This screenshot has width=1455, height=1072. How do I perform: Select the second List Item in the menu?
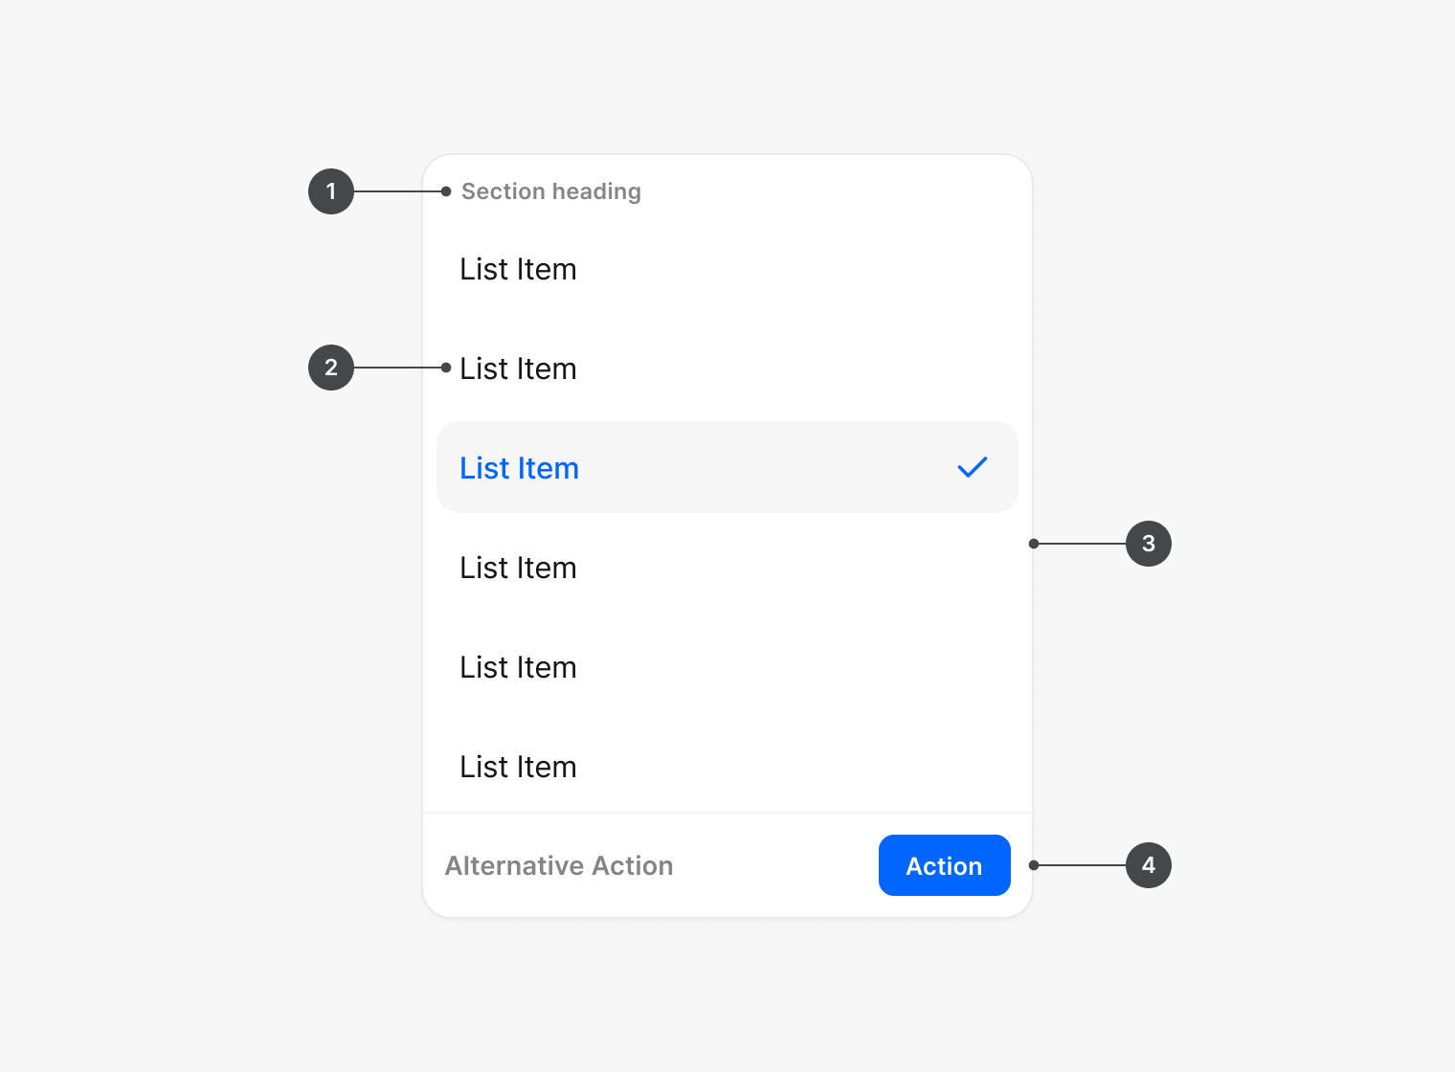(518, 369)
